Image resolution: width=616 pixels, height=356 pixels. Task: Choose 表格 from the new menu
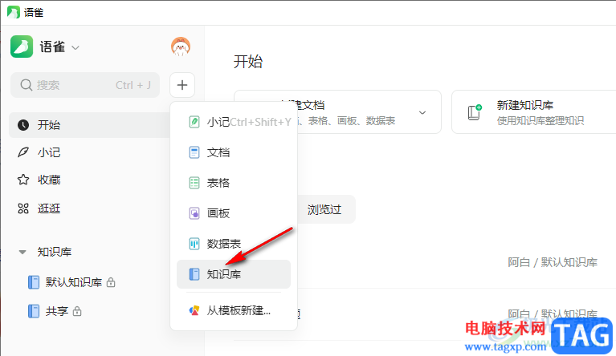point(234,183)
